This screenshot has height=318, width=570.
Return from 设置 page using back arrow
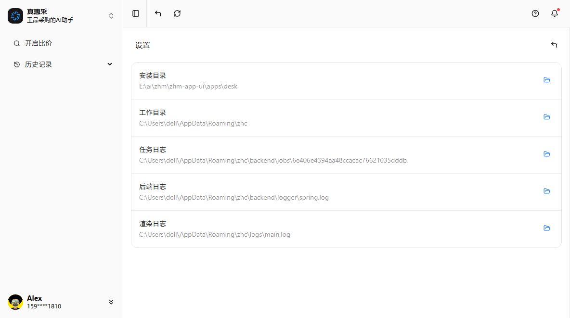point(554,45)
